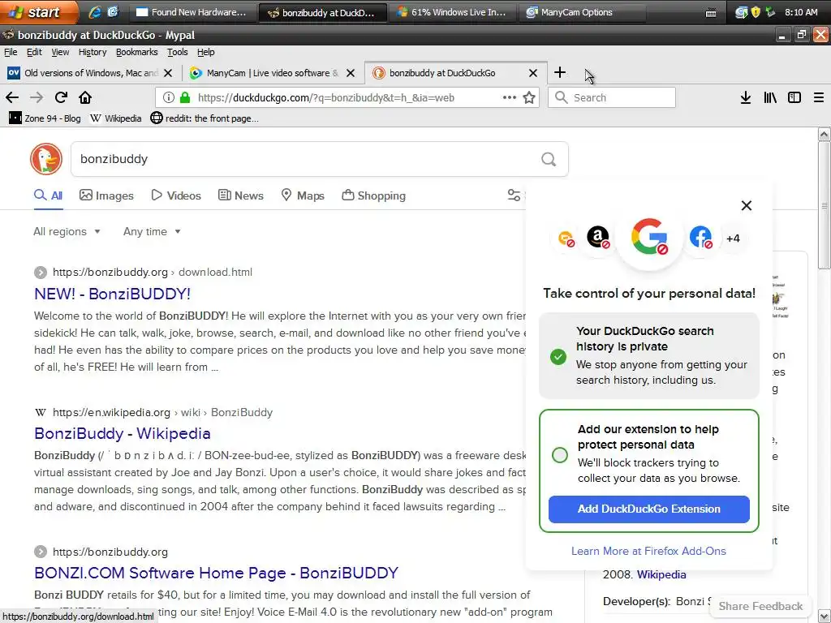Open the Wikipedia bookmark
The image size is (831, 623).
(115, 118)
